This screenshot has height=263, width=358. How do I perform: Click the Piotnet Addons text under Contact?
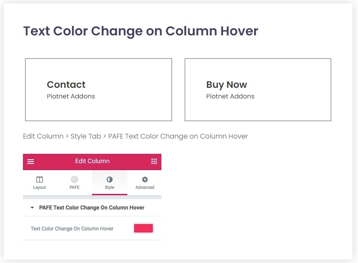(71, 96)
